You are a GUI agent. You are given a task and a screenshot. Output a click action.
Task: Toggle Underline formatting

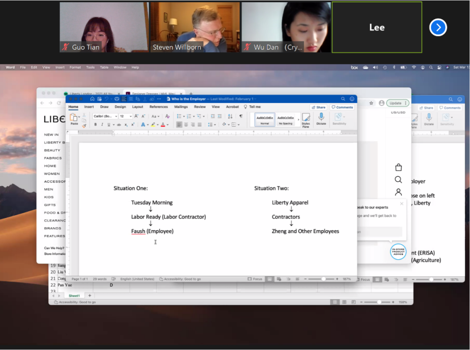tap(109, 125)
